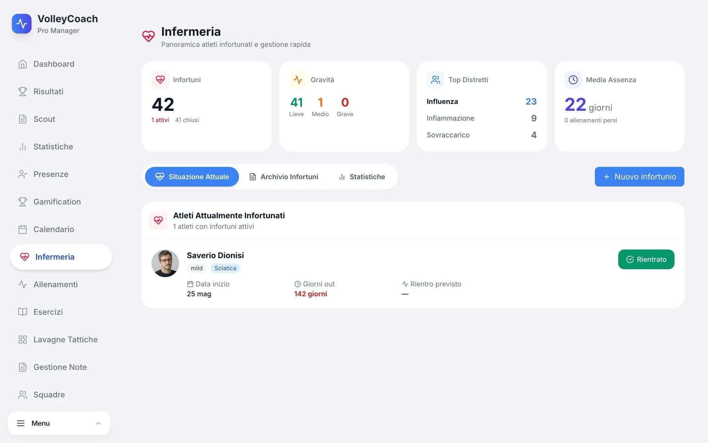Image resolution: width=708 pixels, height=443 pixels.
Task: Click the Saverio Dionisi name
Action: point(215,255)
